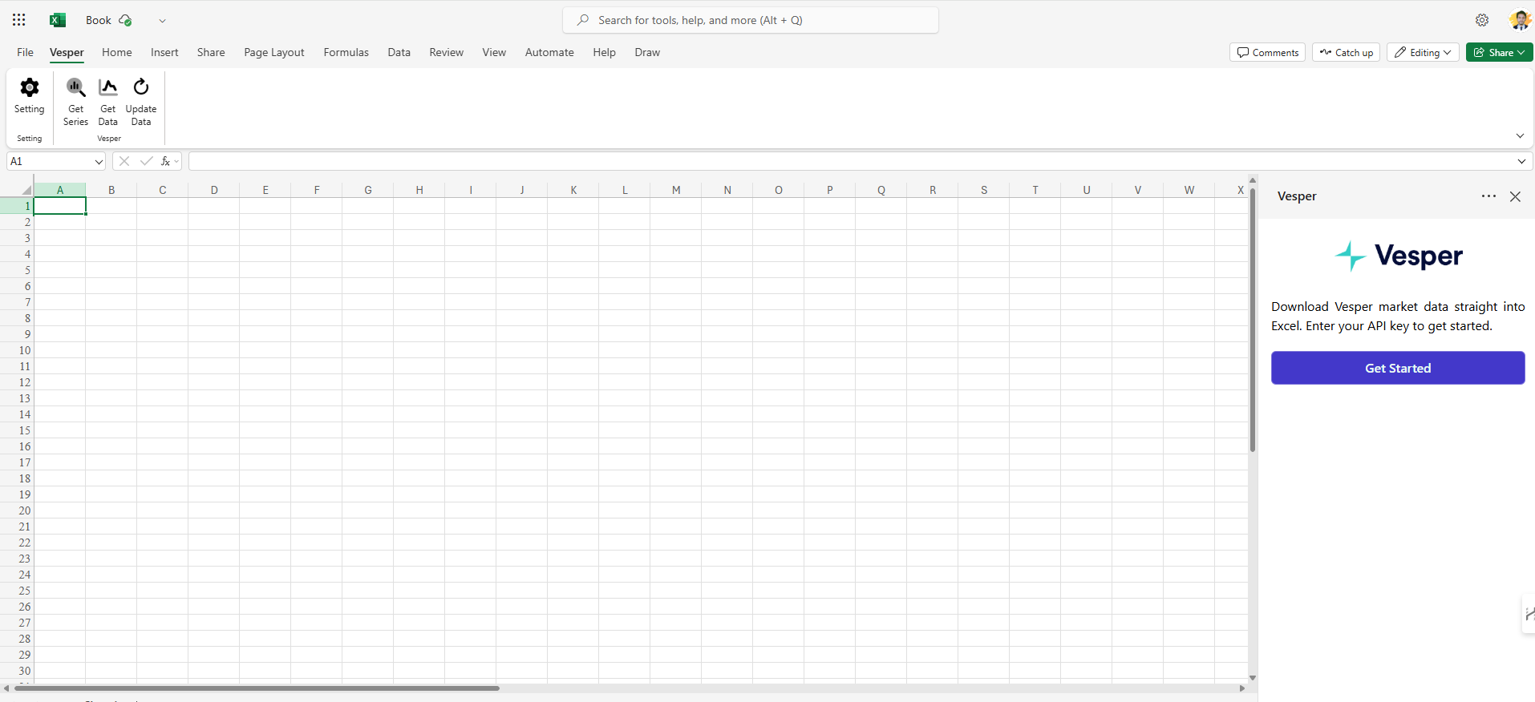Expand the Name Box dropdown
Viewport: 1535px width, 702px height.
(99, 161)
